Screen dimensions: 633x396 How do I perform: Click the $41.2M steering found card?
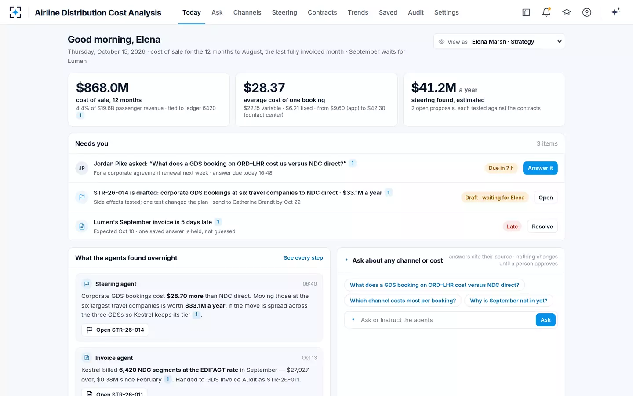click(484, 99)
